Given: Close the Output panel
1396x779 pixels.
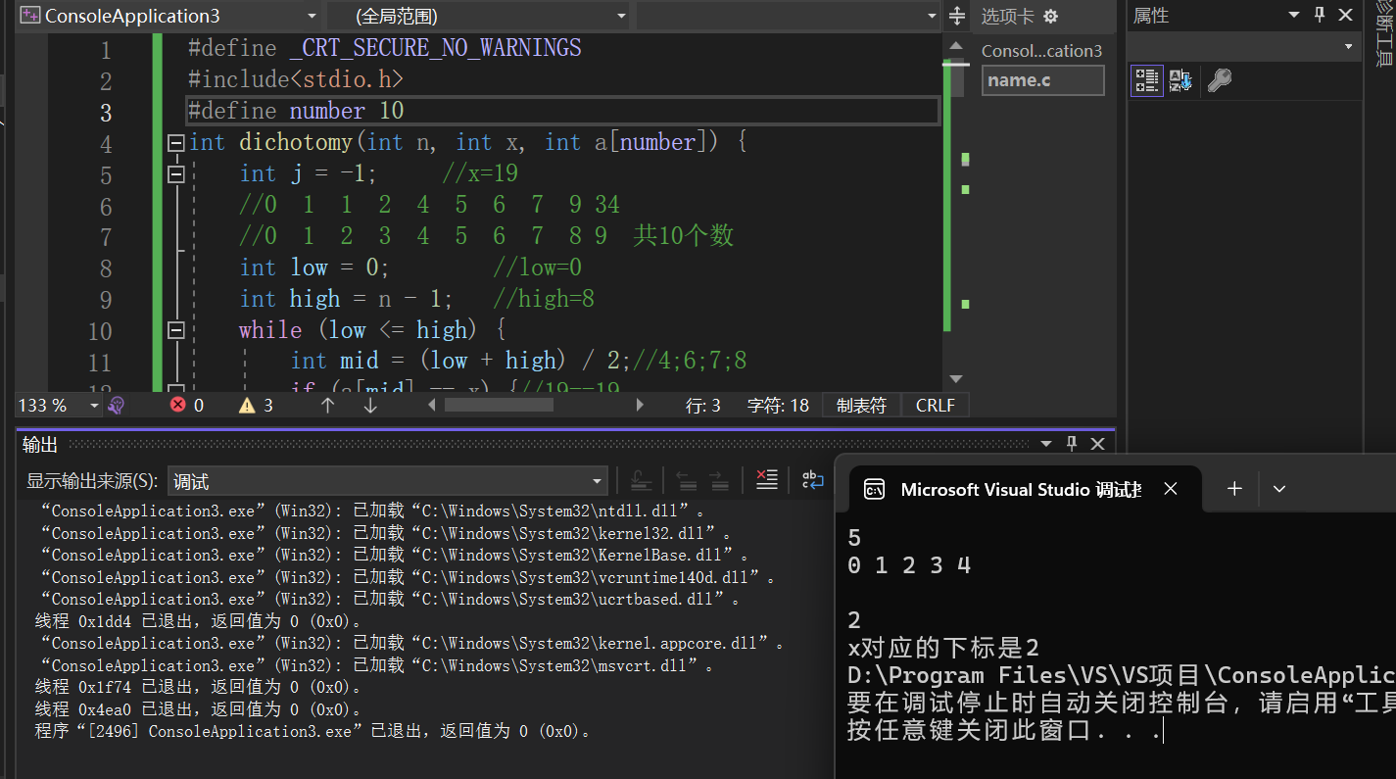Looking at the screenshot, I should click(x=1097, y=444).
